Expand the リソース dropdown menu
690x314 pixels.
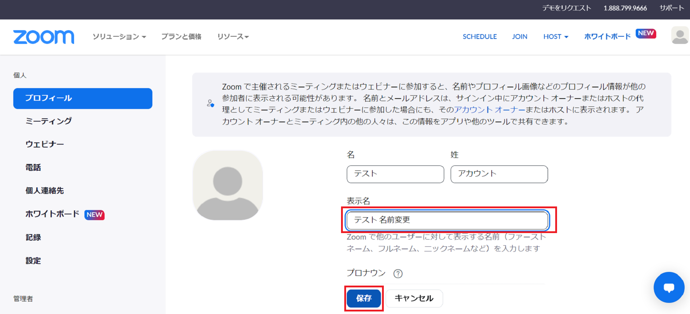[x=233, y=37]
